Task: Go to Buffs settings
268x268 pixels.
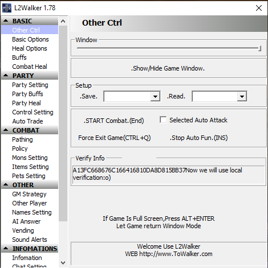Action: (19, 57)
